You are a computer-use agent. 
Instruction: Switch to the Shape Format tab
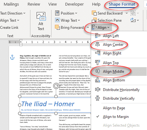coord(122,4)
